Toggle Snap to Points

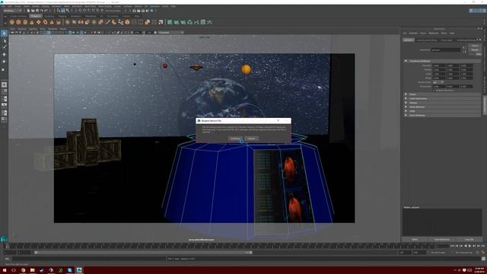(x=89, y=11)
